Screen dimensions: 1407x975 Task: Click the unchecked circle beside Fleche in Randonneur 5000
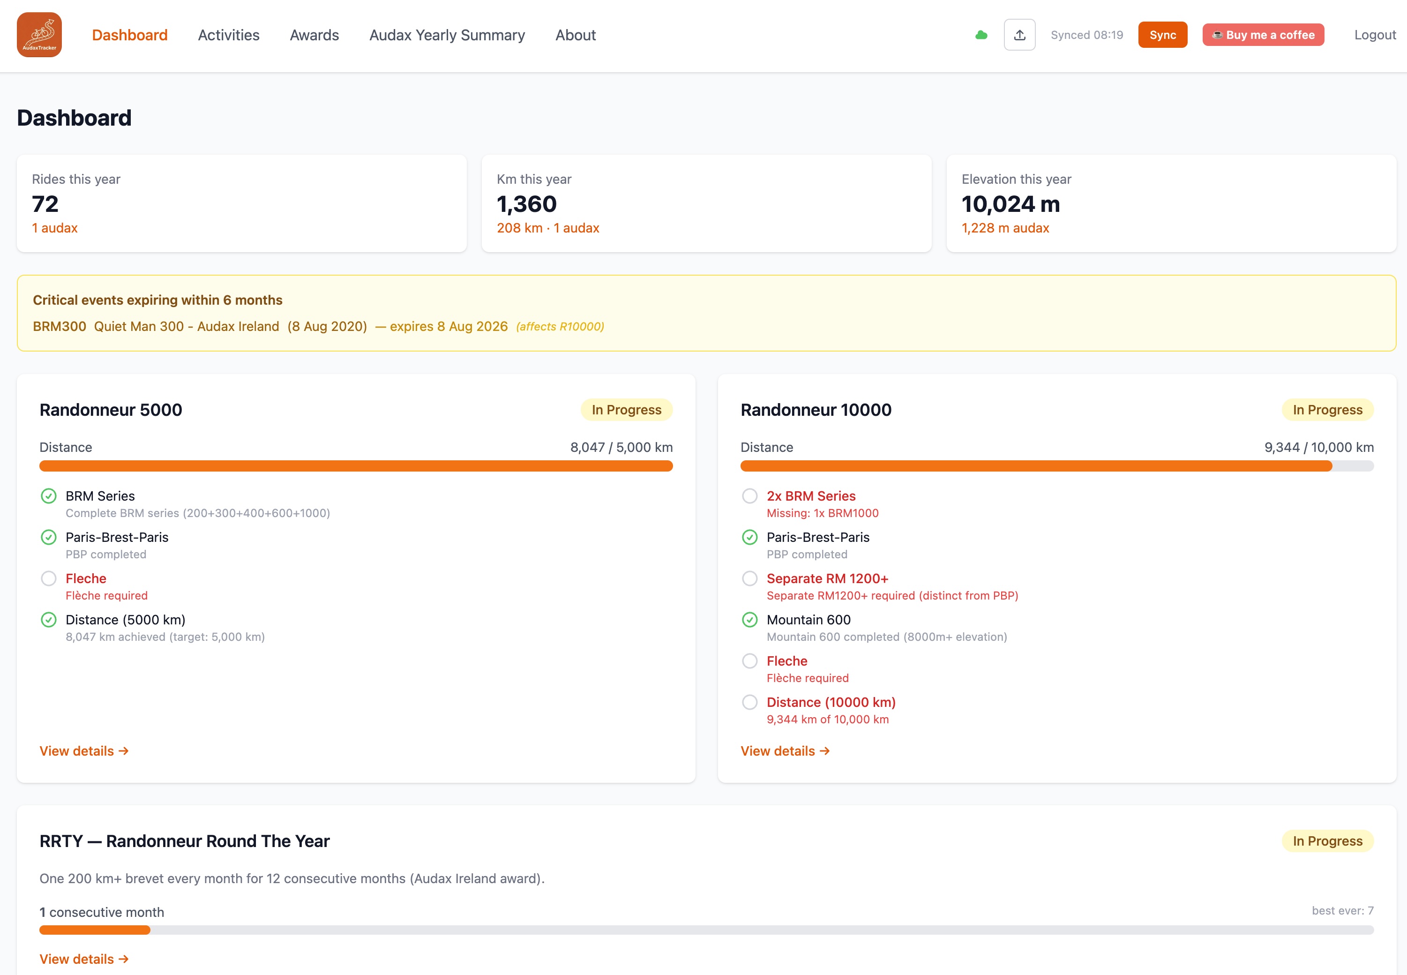pos(49,578)
